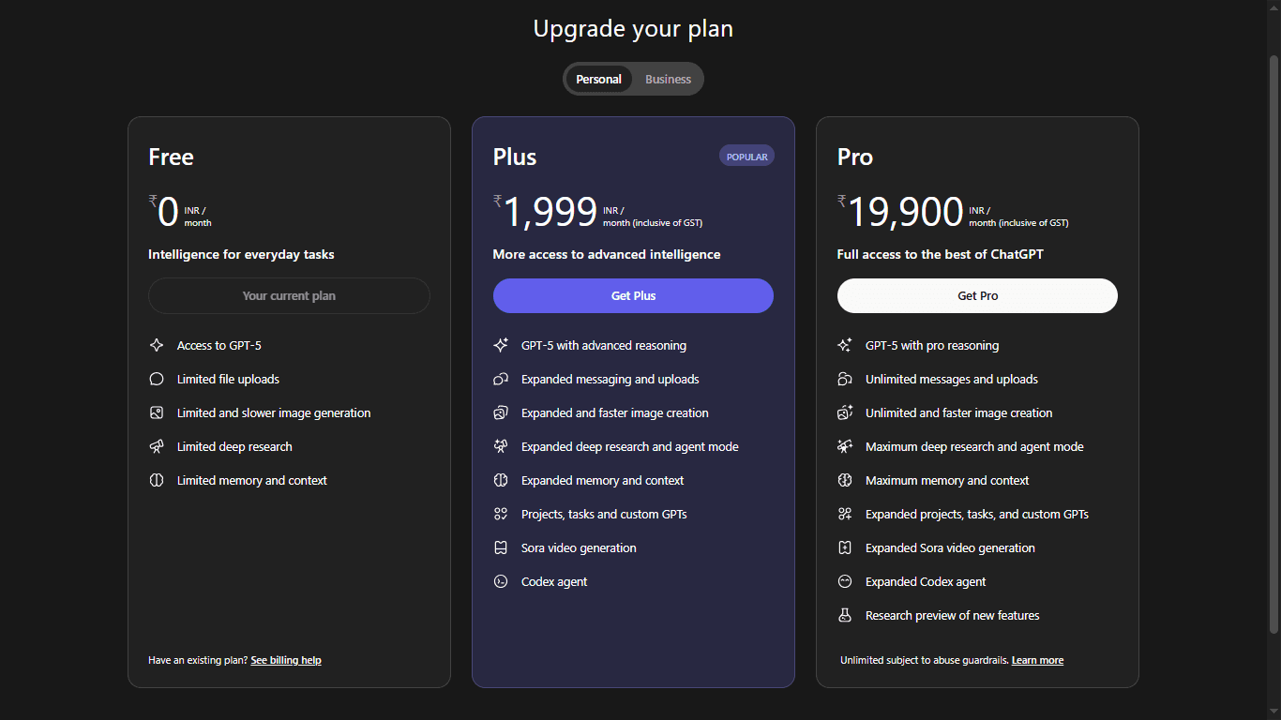Click the icon beside Sora video generation

[x=501, y=547]
